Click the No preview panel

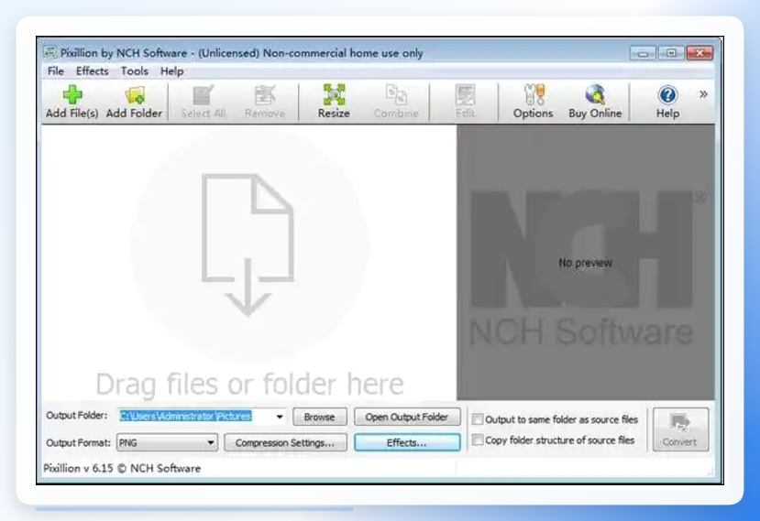(586, 263)
